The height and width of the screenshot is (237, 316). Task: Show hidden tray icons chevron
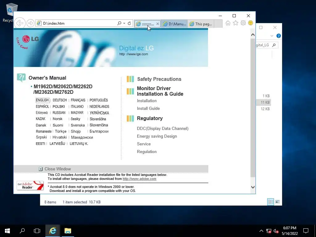(x=261, y=231)
